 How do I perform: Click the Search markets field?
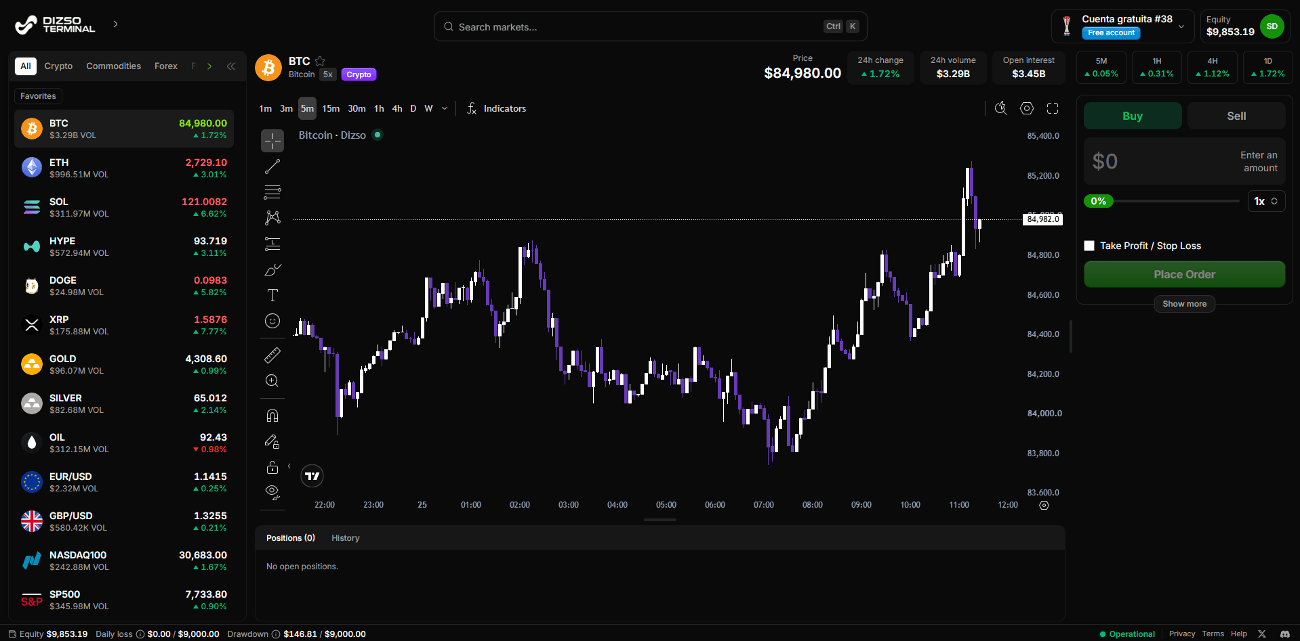650,26
